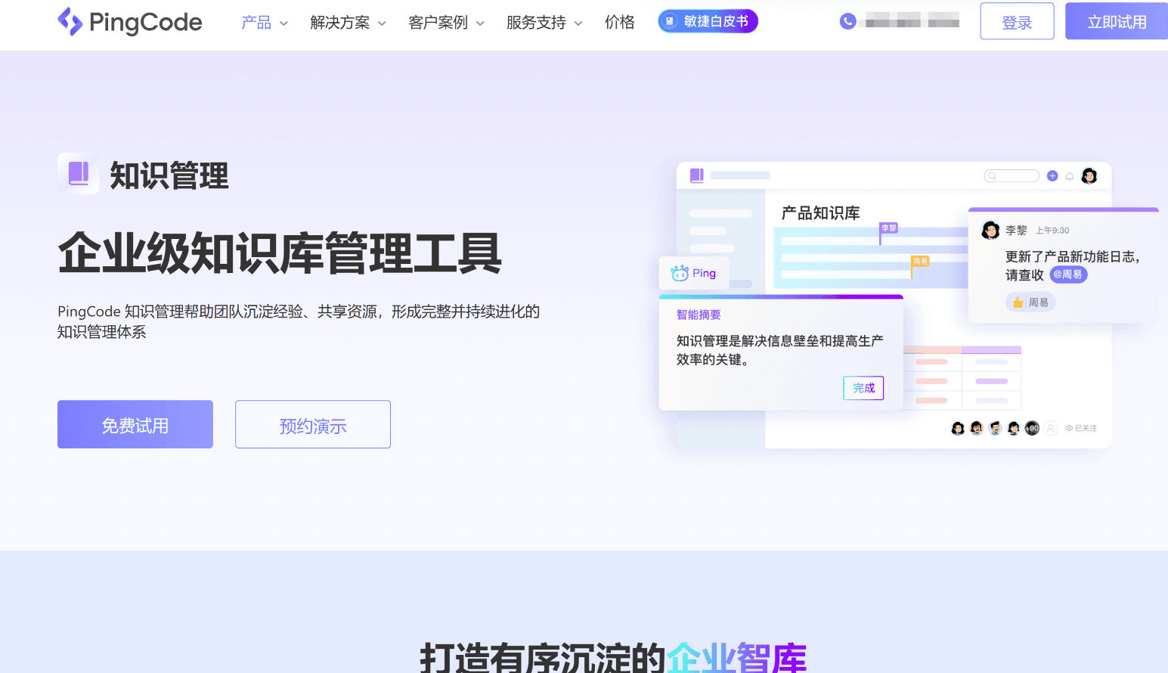This screenshot has height=673, width=1168.
Task: Go to the 价格 page
Action: [620, 23]
